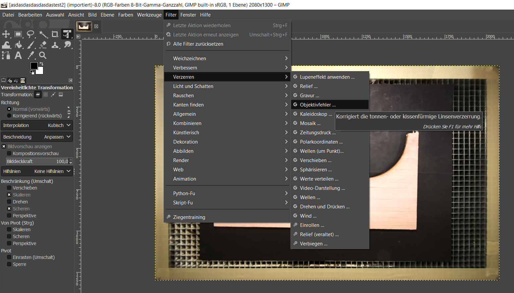514x293 pixels.
Task: Click Objektivfehler in the Verzerren submenu
Action: tap(318, 105)
